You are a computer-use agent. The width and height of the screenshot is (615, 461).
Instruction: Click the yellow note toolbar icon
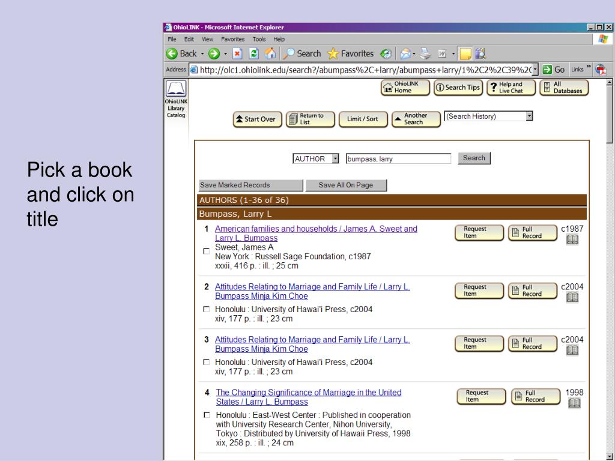[x=465, y=53]
